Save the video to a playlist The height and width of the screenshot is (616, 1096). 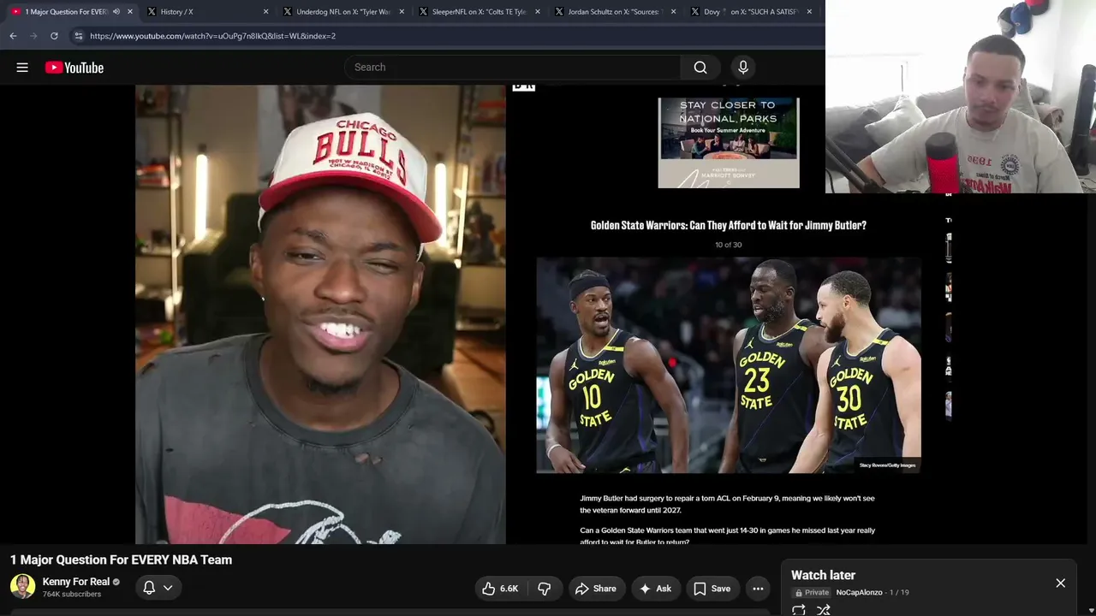[x=712, y=589]
